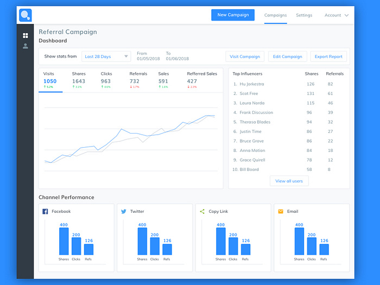Click the From date 01/05/2018
The height and width of the screenshot is (285, 380).
148,59
